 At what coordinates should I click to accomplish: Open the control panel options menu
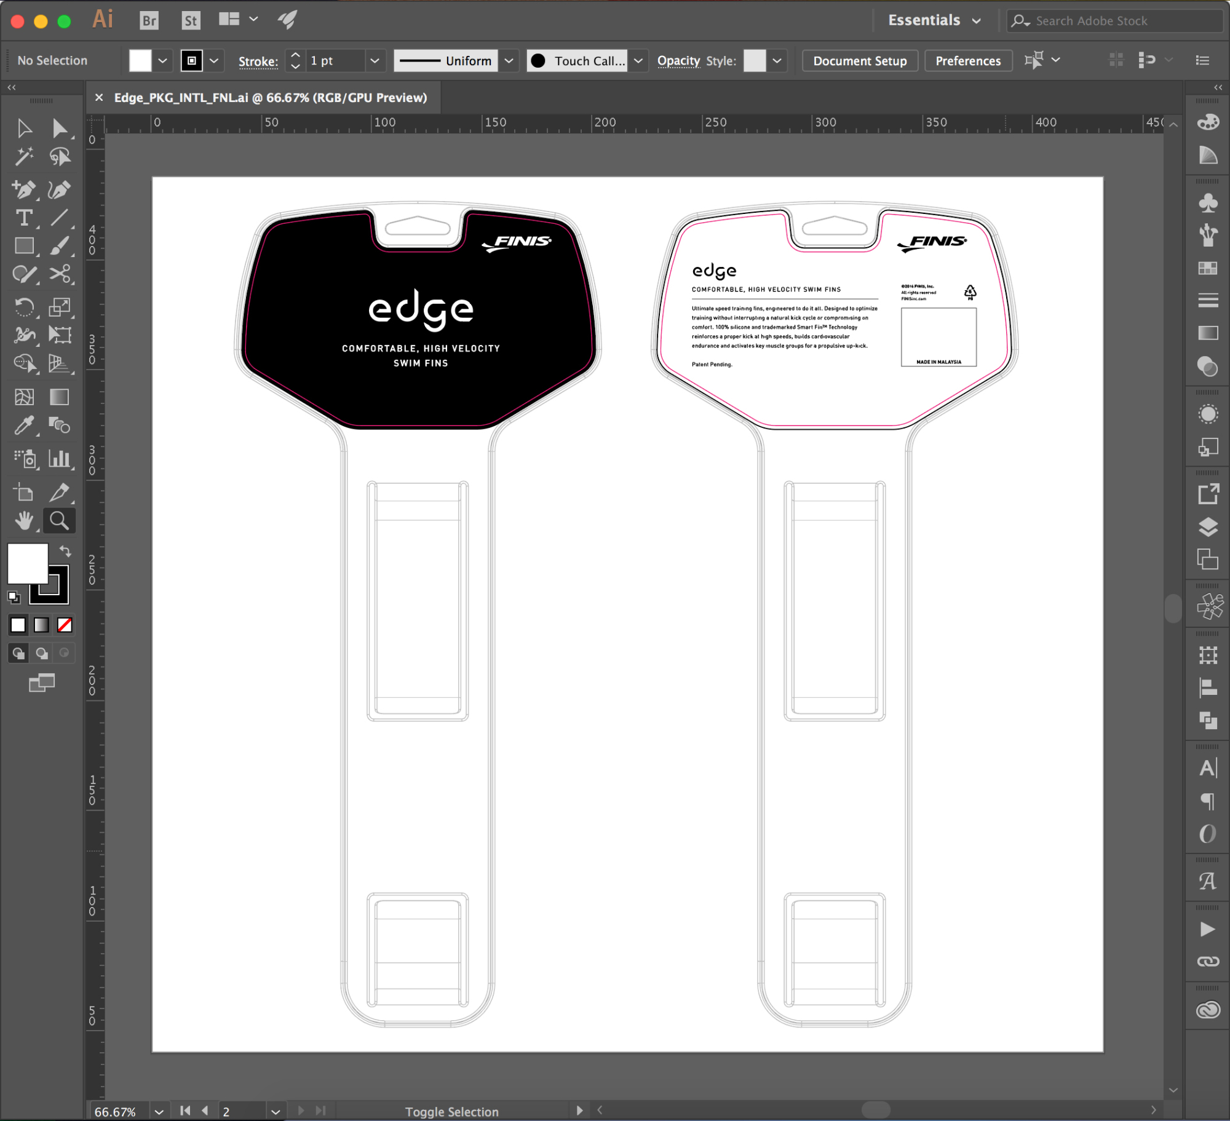coord(1202,60)
